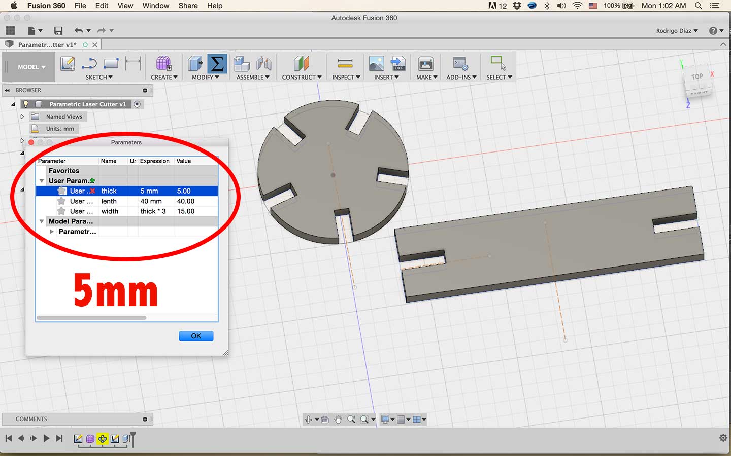Collapse the Model Parameters group
The height and width of the screenshot is (456, 731).
click(x=42, y=221)
